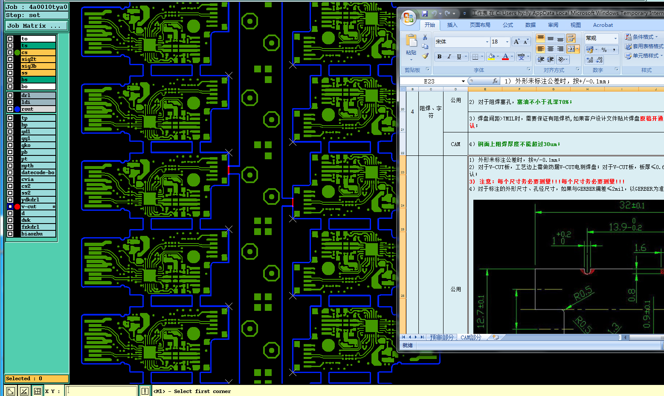Click the Bottom Align icon
664x396 pixels.
(560, 39)
